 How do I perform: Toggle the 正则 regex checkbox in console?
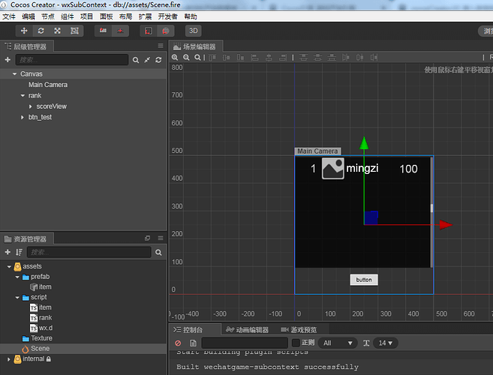point(296,343)
